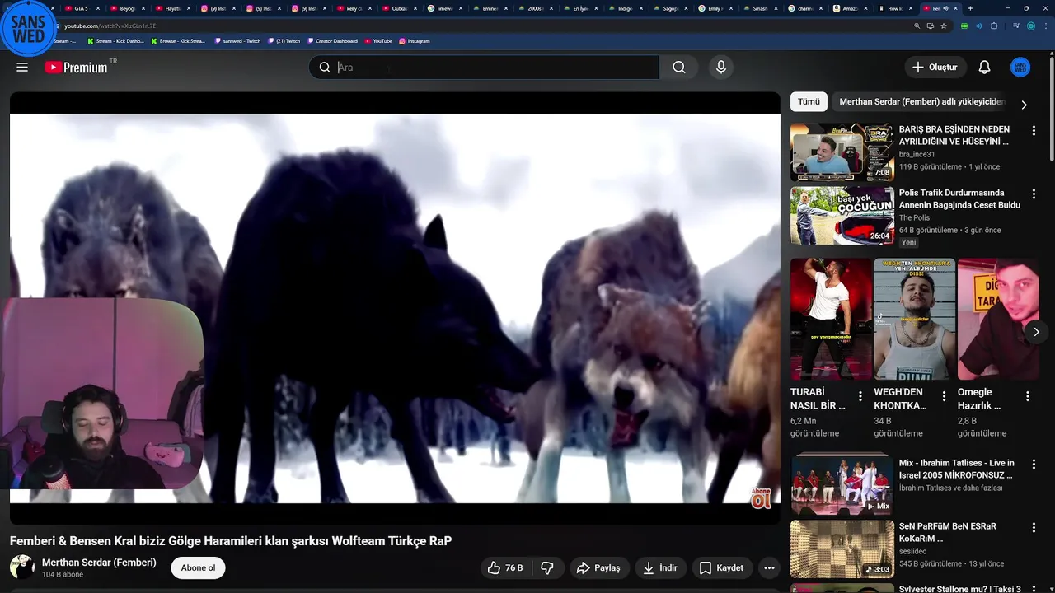Dislike the video with thumbs down
The image size is (1055, 593).
pyautogui.click(x=547, y=567)
